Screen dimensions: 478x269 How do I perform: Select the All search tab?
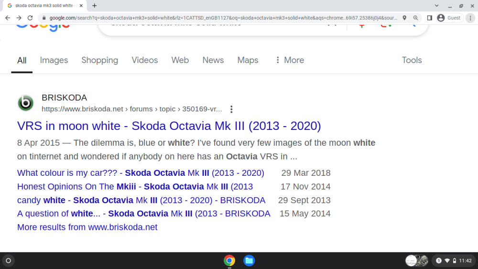click(x=22, y=60)
